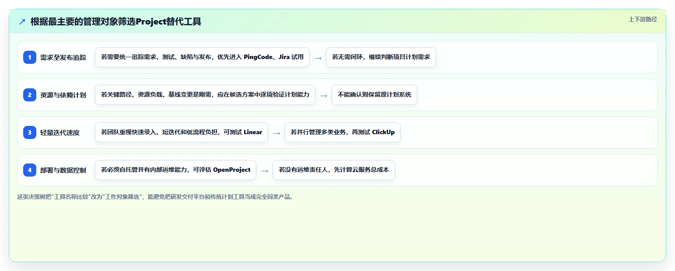
Task: Click the arrow after the PingCode box
Action: coord(318,58)
